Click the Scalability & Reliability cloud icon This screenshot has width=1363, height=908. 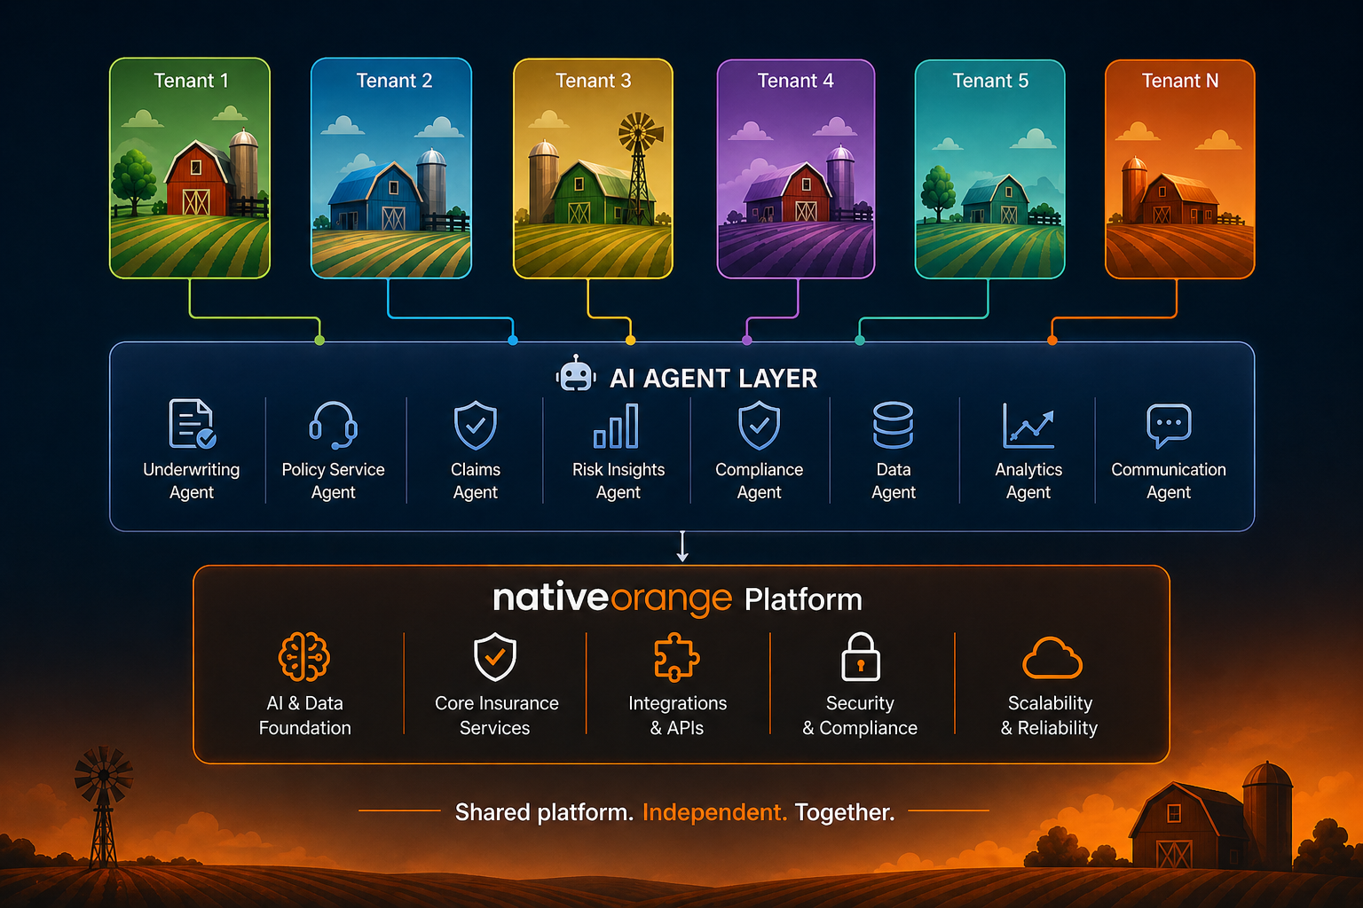[x=1052, y=657]
